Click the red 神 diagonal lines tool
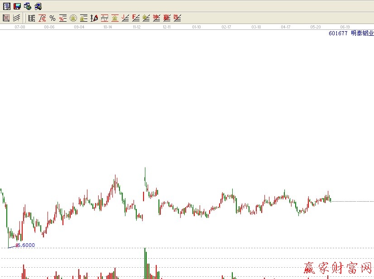 click(x=157, y=18)
